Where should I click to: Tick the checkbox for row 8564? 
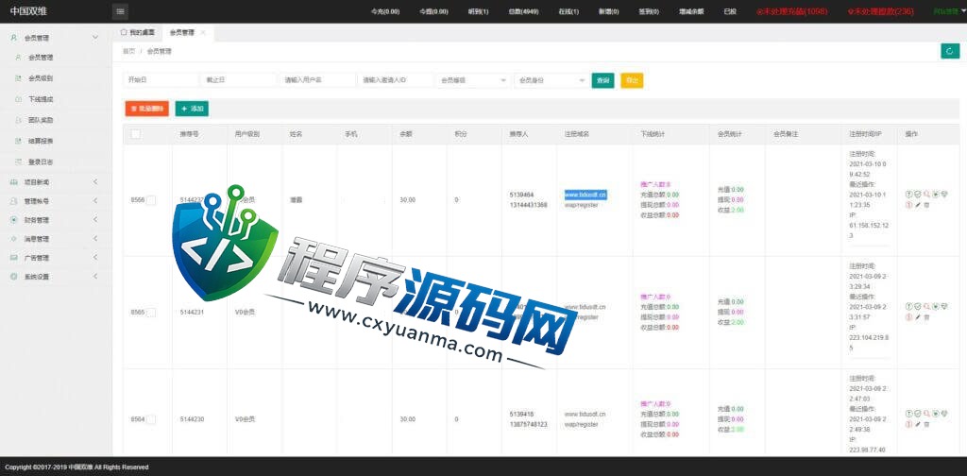(151, 419)
